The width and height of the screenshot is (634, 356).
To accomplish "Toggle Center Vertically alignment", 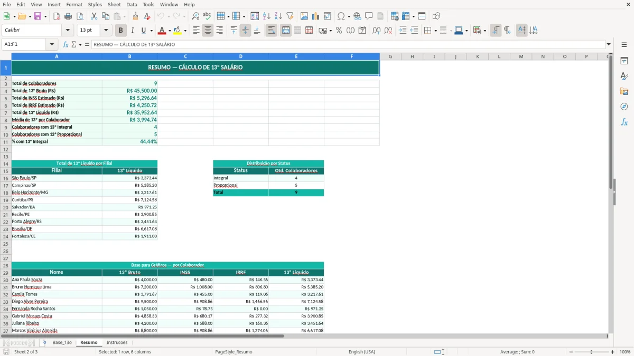I will 245,31.
